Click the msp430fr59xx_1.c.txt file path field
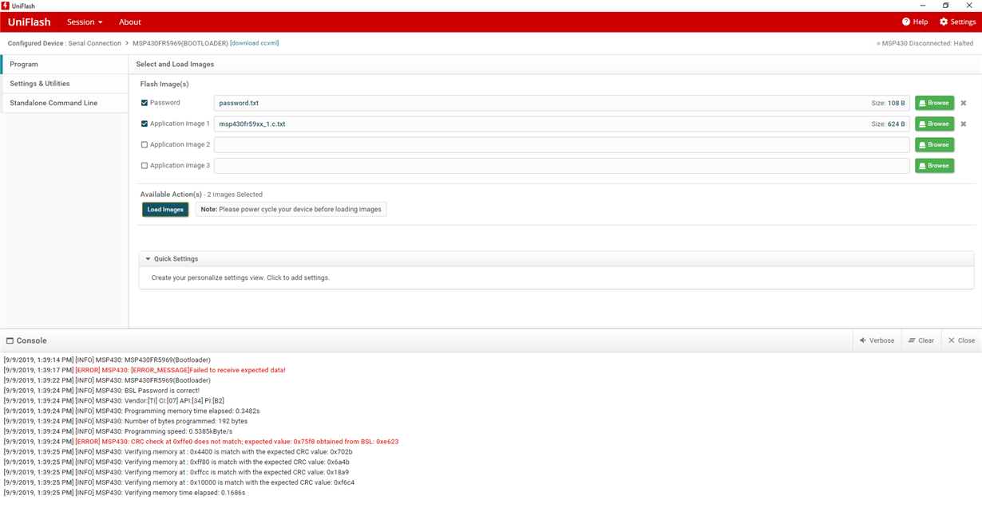Viewport: 982px width, 531px height. [561, 124]
